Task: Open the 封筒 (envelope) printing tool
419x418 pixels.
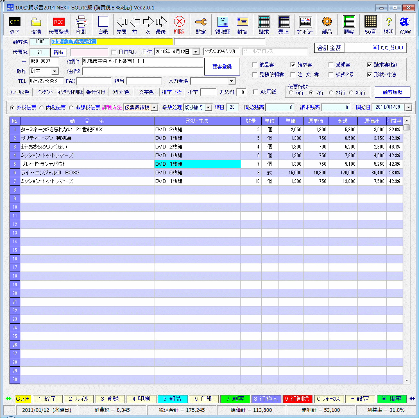Action: click(243, 25)
